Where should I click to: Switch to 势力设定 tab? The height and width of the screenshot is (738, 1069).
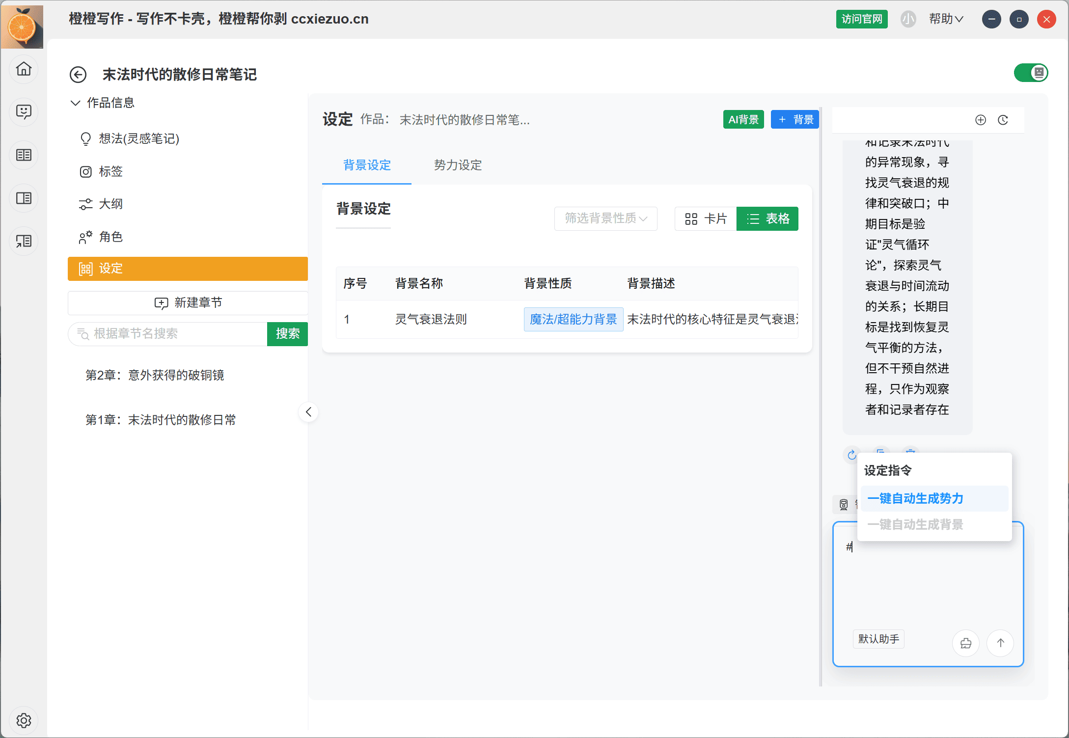(458, 165)
